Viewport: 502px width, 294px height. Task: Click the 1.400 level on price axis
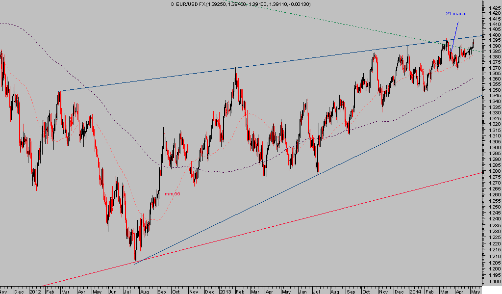pos(493,35)
